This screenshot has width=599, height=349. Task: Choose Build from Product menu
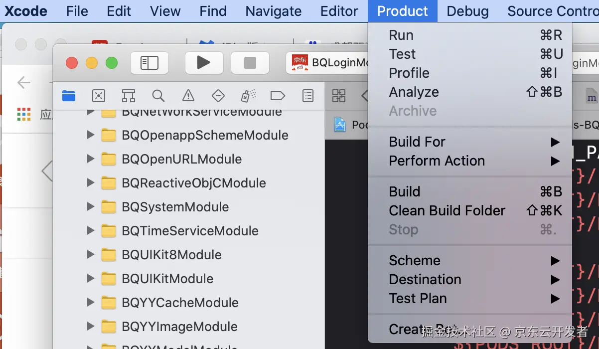(470, 192)
